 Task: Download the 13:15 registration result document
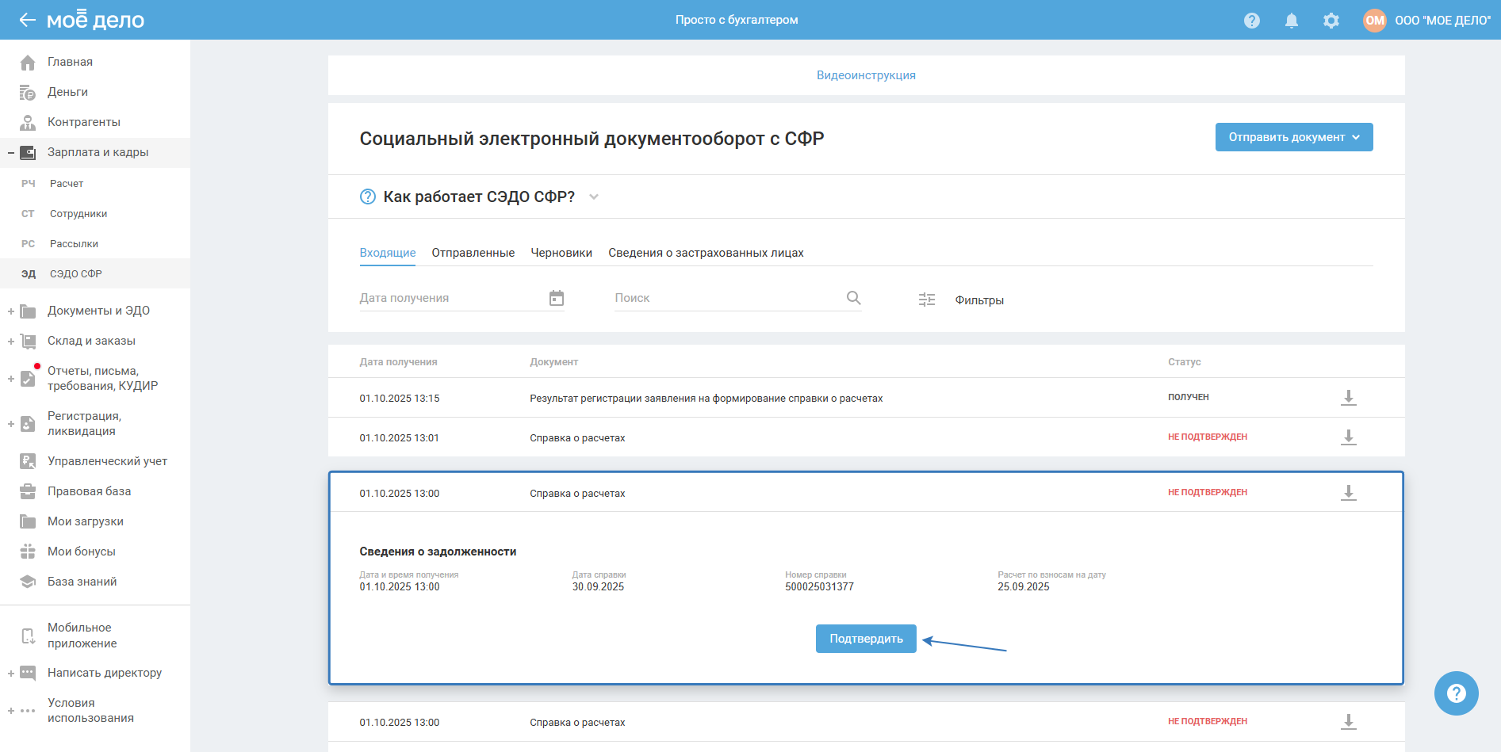click(1349, 398)
